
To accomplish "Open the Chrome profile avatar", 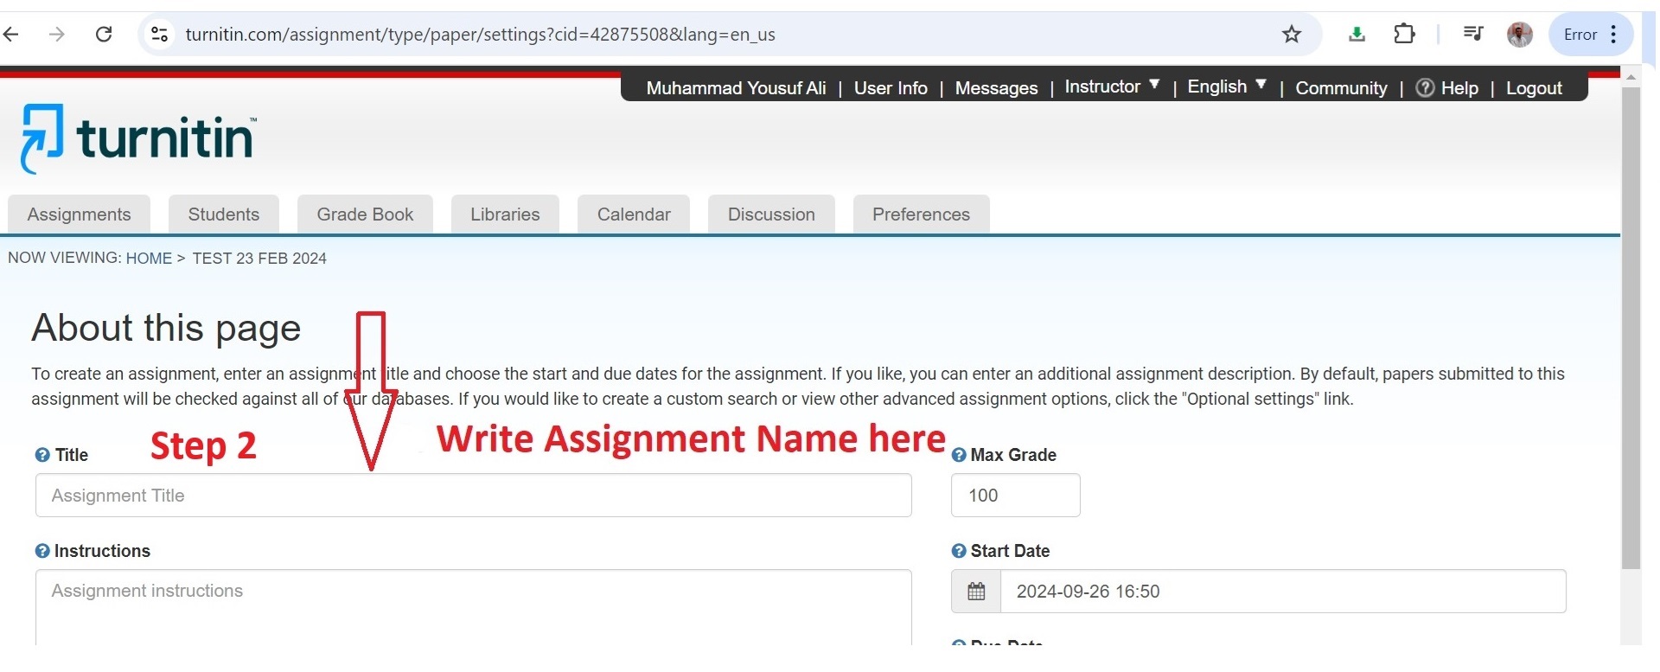I will [1519, 35].
